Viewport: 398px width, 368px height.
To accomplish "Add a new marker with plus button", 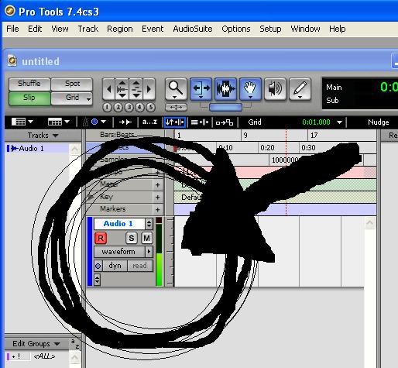I will pyautogui.click(x=157, y=209).
